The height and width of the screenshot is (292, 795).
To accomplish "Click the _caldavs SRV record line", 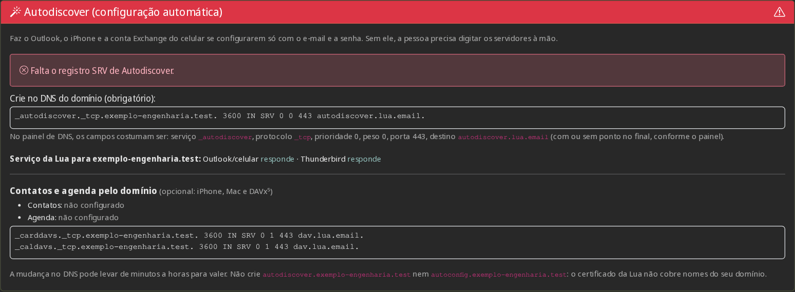I will [x=186, y=247].
